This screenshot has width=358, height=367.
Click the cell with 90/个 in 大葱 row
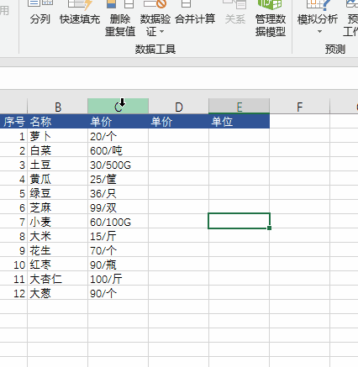(x=118, y=293)
